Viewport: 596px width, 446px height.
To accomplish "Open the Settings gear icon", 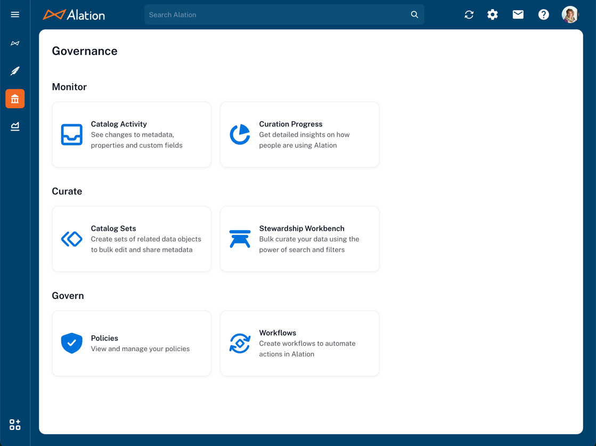I will tap(493, 14).
